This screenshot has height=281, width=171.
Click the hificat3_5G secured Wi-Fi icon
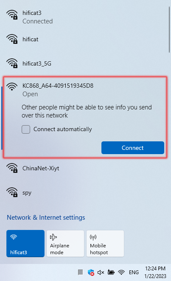tap(12, 63)
